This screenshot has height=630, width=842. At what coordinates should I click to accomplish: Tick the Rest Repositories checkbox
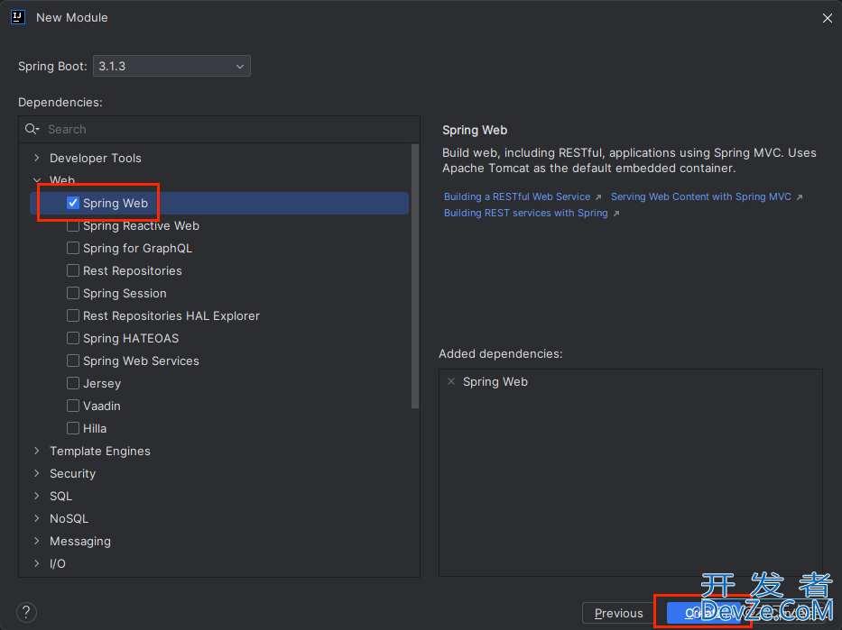[x=73, y=270]
